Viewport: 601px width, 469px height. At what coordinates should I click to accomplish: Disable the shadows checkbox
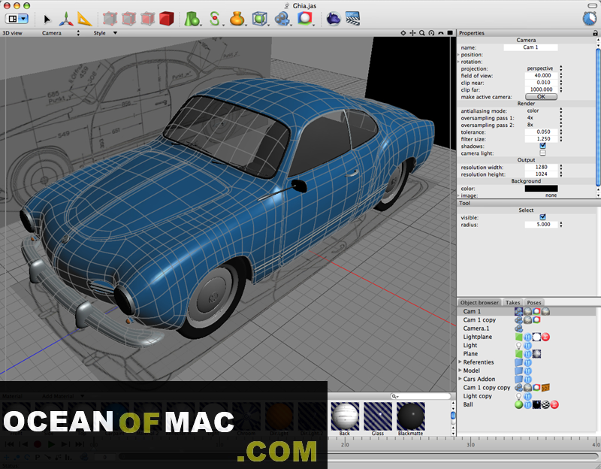pyautogui.click(x=542, y=146)
